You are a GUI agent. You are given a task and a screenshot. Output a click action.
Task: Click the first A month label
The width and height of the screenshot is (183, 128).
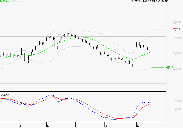(x=20, y=126)
